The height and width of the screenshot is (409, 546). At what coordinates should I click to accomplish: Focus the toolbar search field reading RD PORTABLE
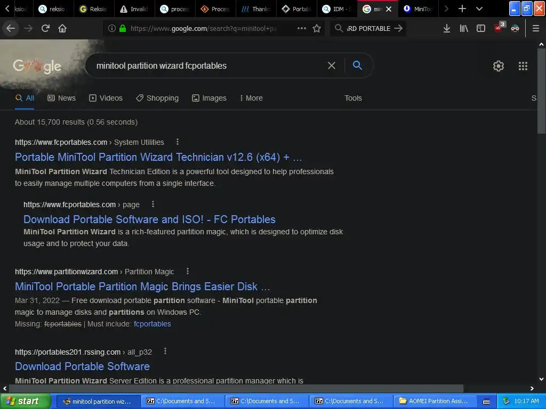coord(368,29)
